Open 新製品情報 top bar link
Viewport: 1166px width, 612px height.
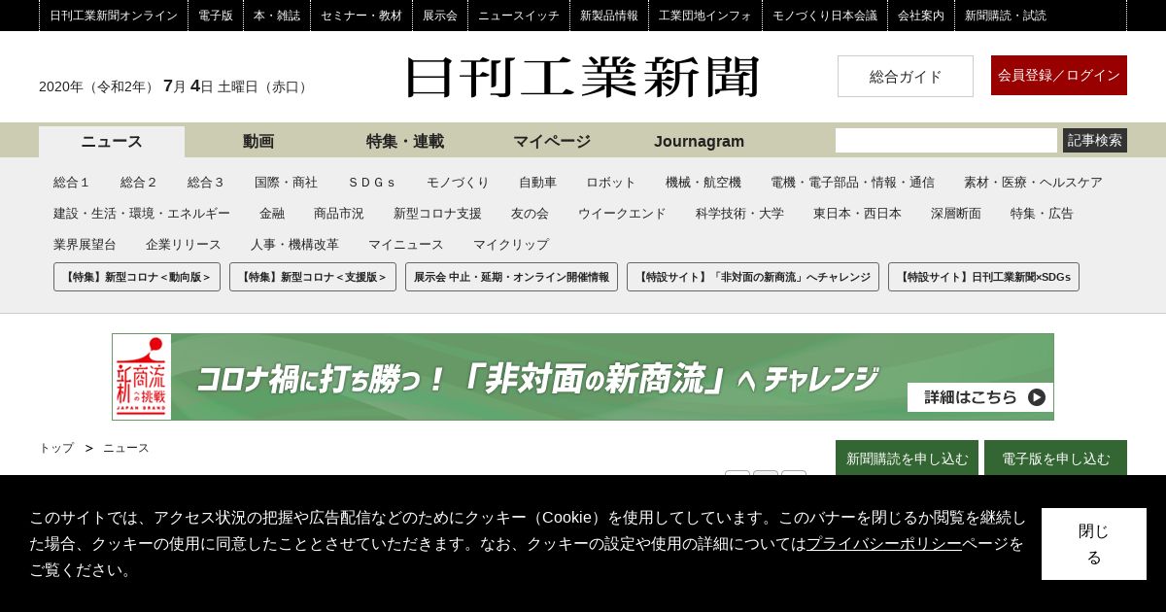click(x=609, y=16)
